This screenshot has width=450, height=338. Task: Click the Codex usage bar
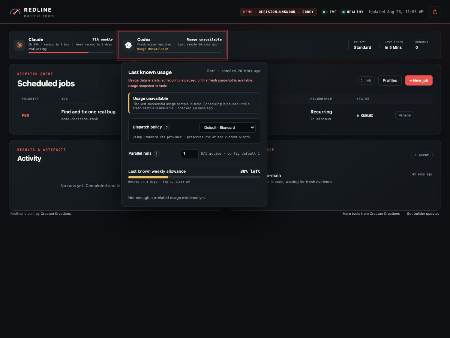(x=179, y=53)
